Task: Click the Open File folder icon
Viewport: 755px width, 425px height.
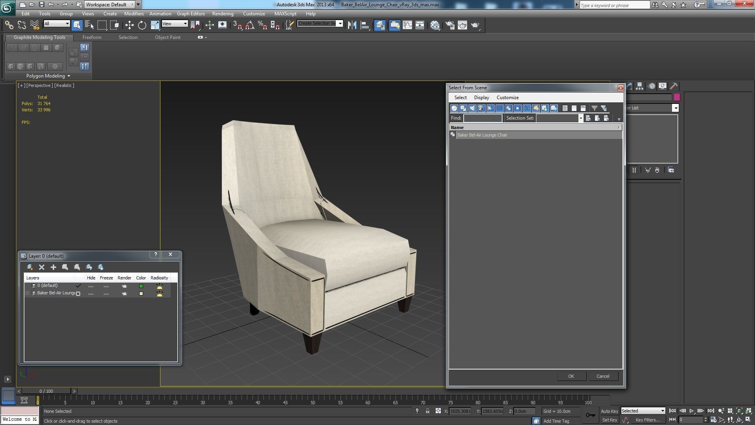Action: click(32, 5)
